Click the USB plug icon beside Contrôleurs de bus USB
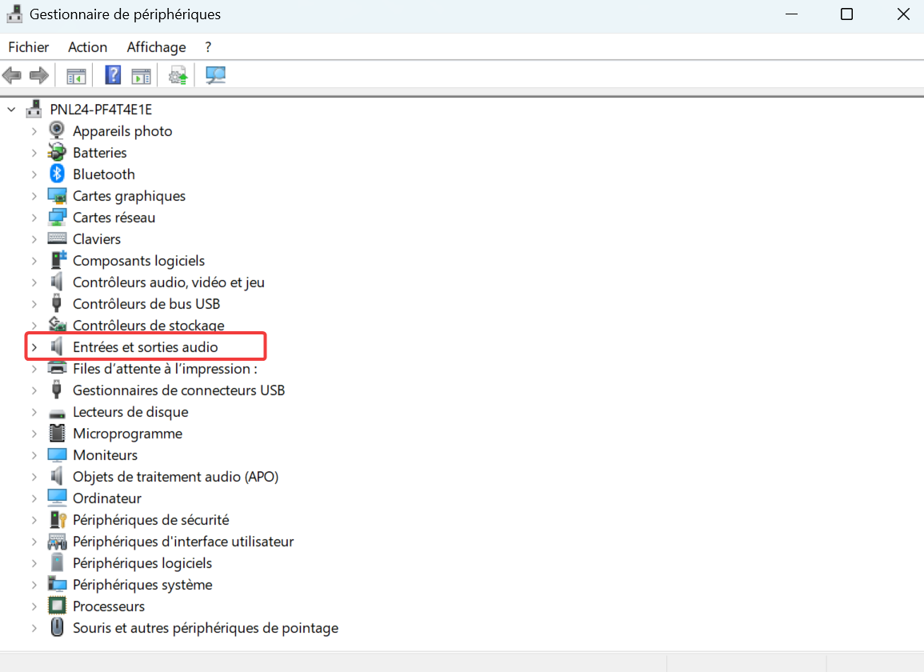The height and width of the screenshot is (672, 924). (x=57, y=303)
